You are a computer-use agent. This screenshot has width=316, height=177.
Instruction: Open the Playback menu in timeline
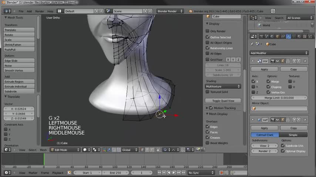[58, 173]
